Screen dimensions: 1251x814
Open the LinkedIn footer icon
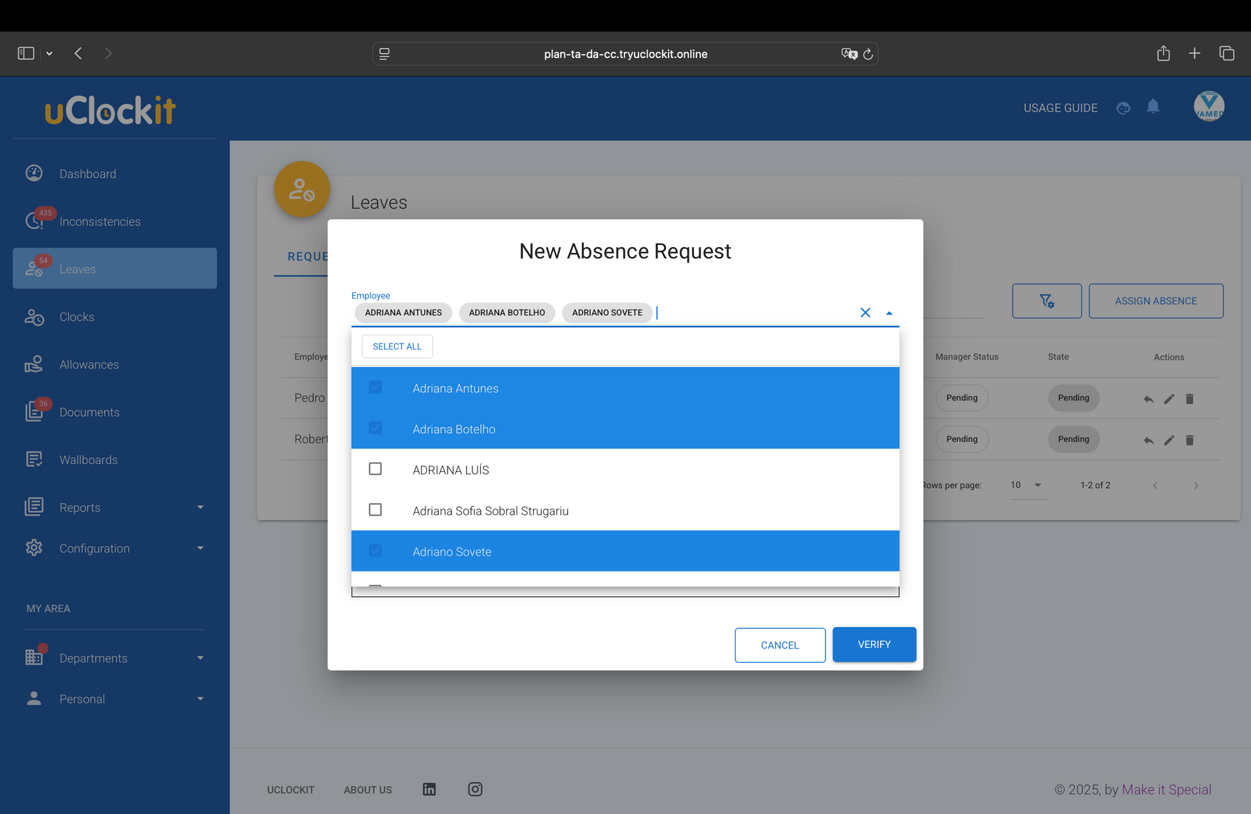click(429, 789)
